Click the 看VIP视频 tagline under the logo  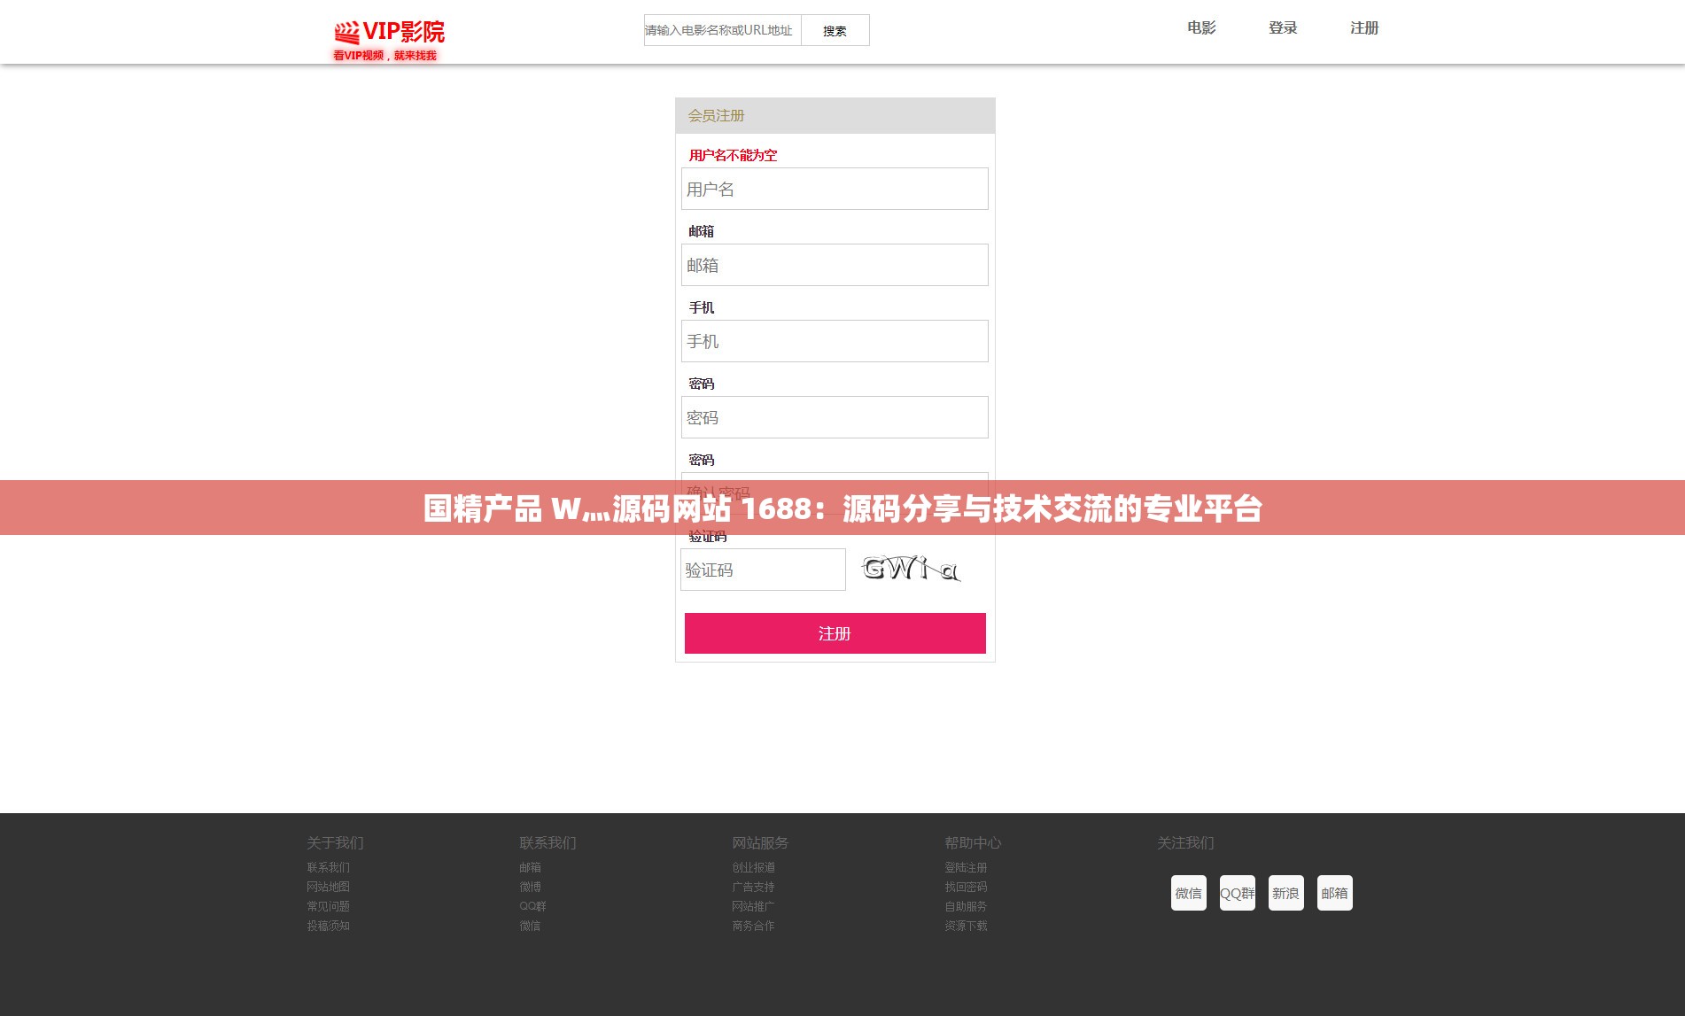coord(384,54)
